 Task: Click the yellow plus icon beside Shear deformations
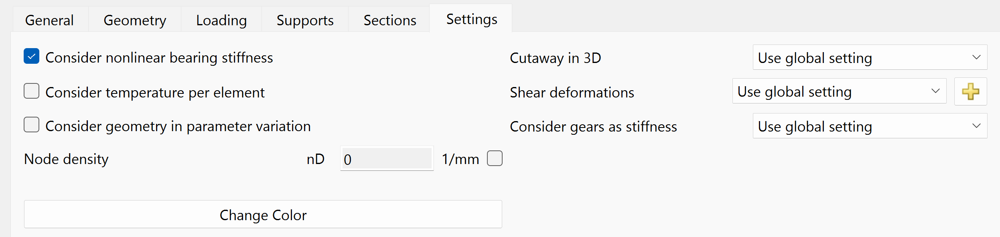click(x=970, y=92)
